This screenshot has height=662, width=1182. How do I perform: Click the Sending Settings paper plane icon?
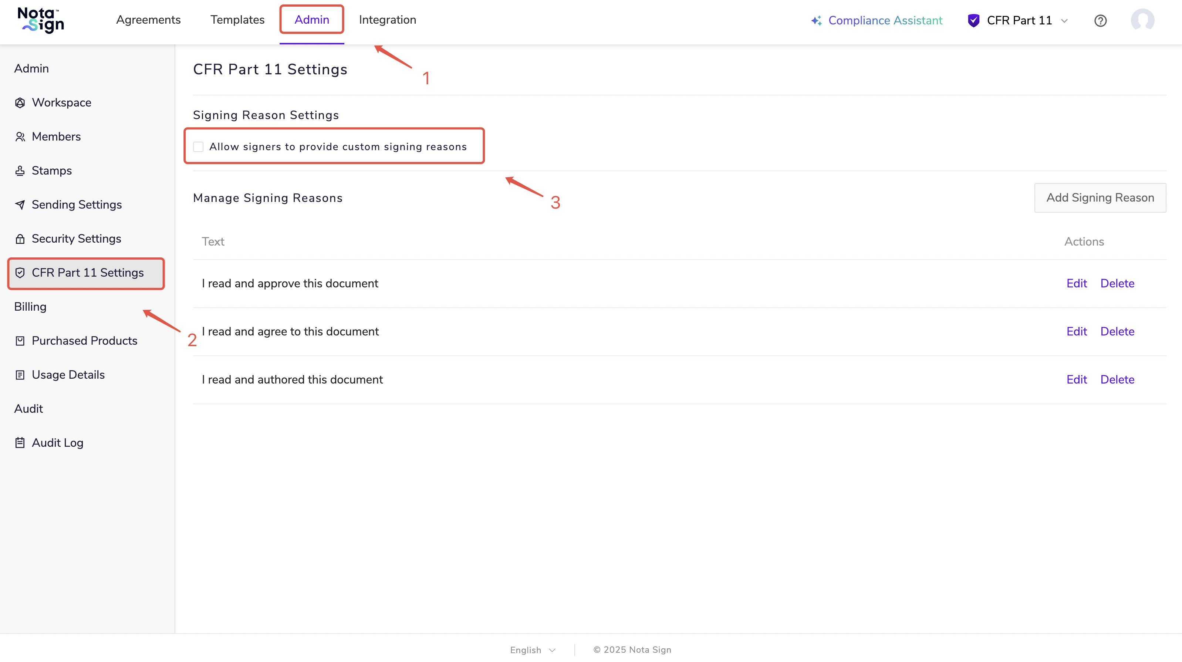(x=20, y=205)
